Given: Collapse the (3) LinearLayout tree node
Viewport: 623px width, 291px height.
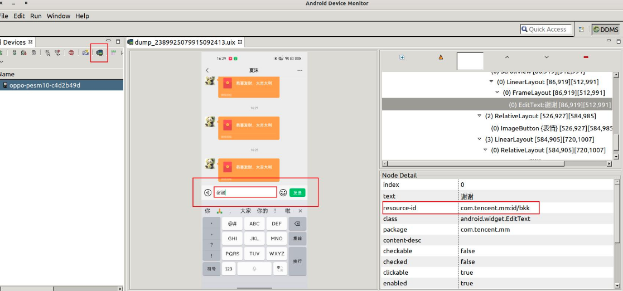Looking at the screenshot, I should pyautogui.click(x=480, y=139).
